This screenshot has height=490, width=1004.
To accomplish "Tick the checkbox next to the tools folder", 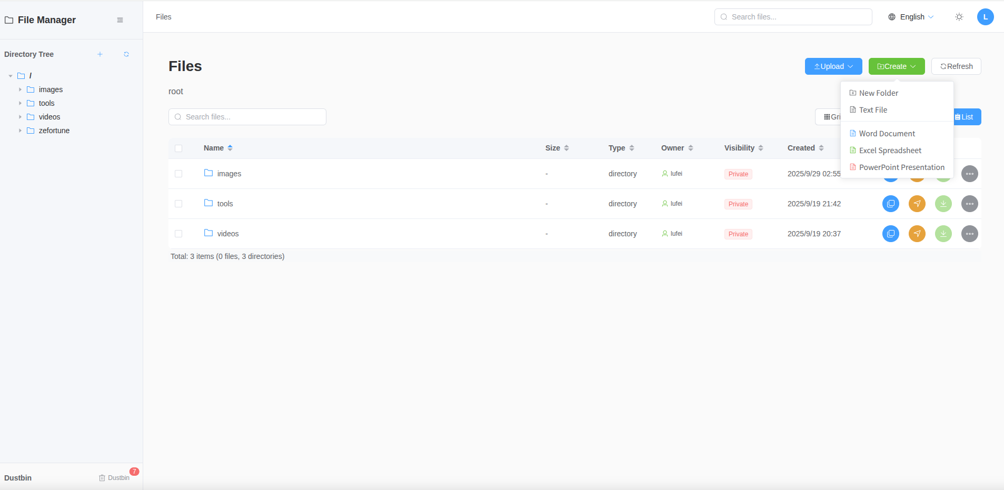I will [178, 204].
